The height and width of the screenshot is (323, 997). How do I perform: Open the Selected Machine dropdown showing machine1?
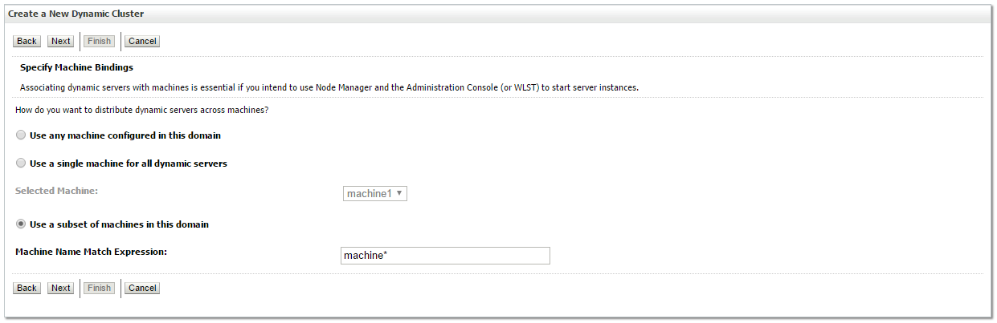[375, 193]
